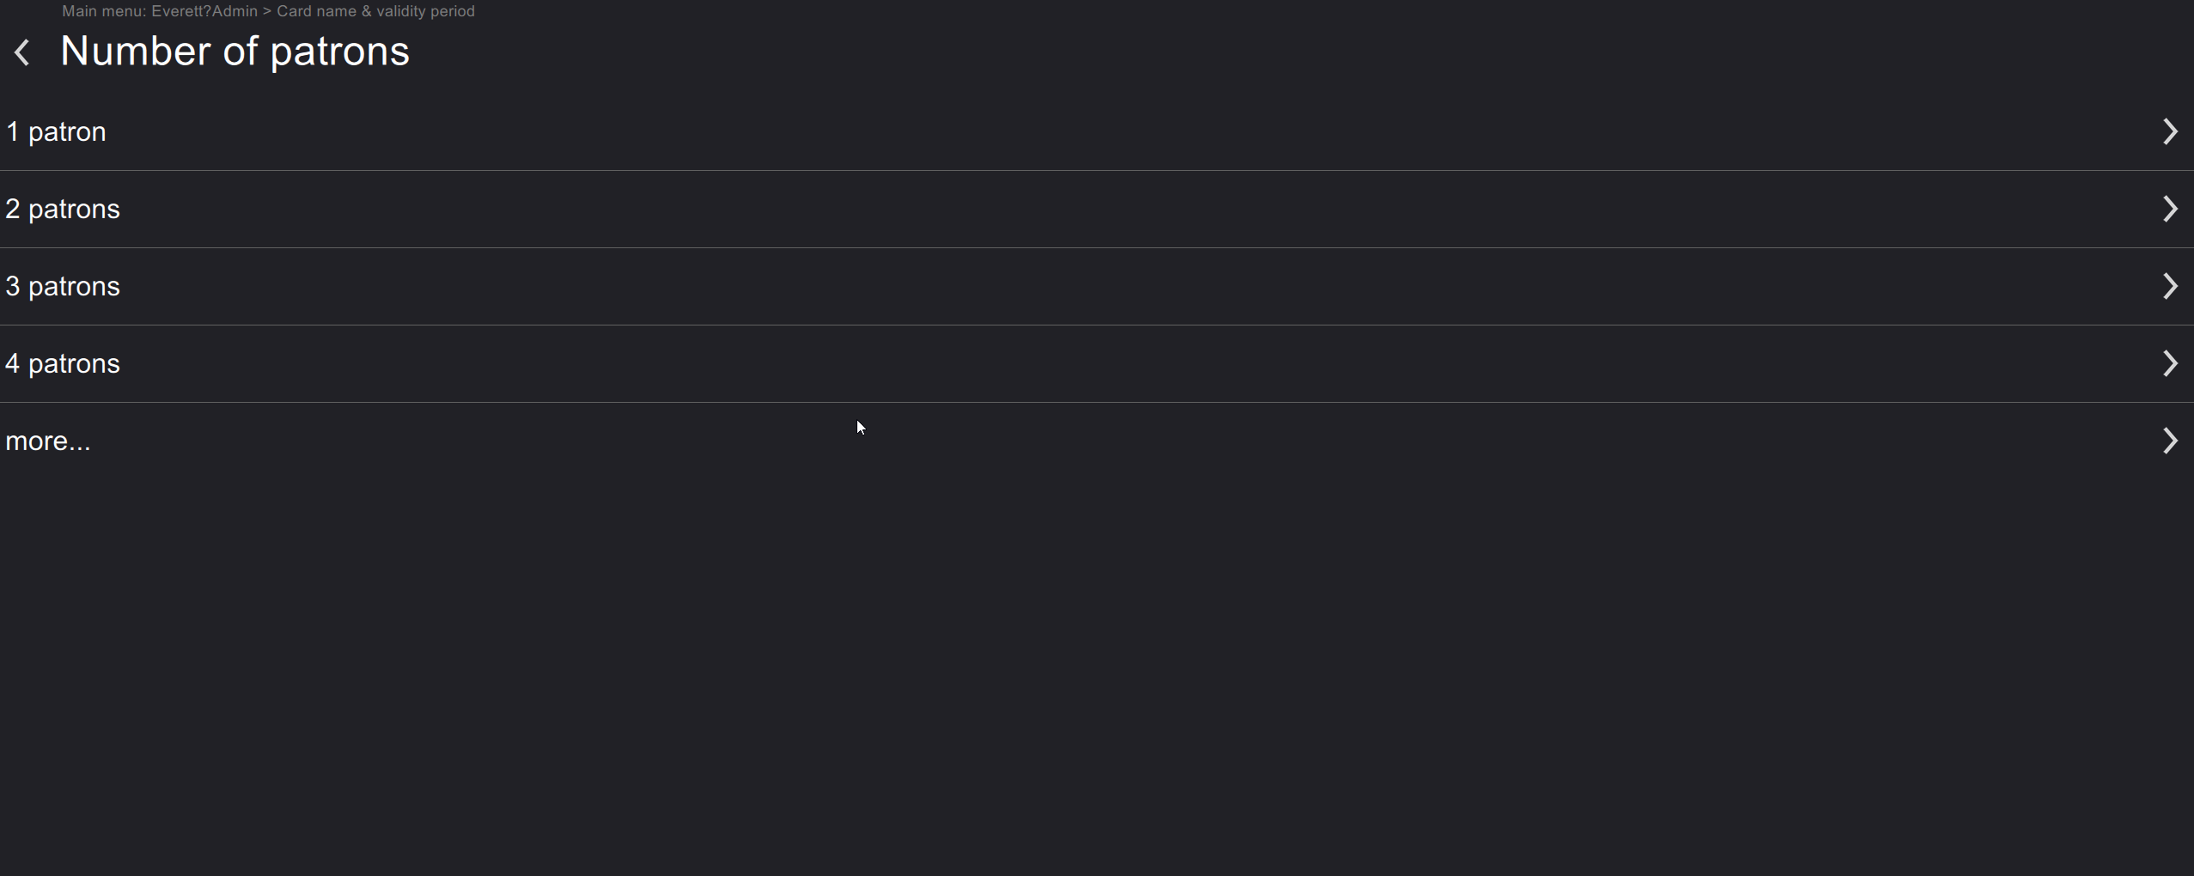Click the middle of the more... row
2194x876 pixels.
(1097, 441)
